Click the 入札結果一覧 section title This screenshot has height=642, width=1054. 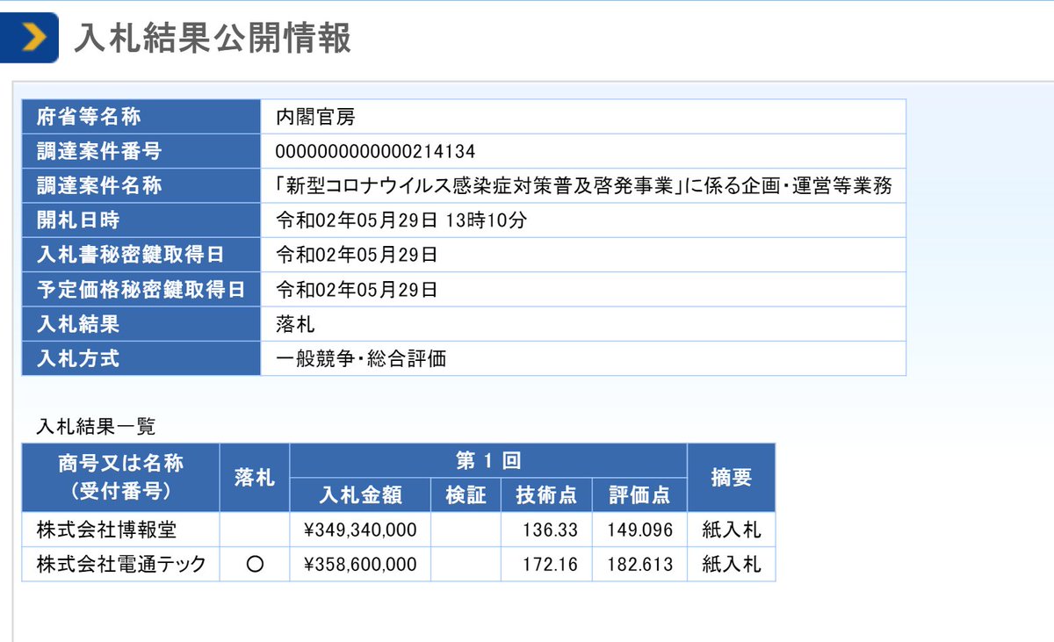tap(96, 427)
